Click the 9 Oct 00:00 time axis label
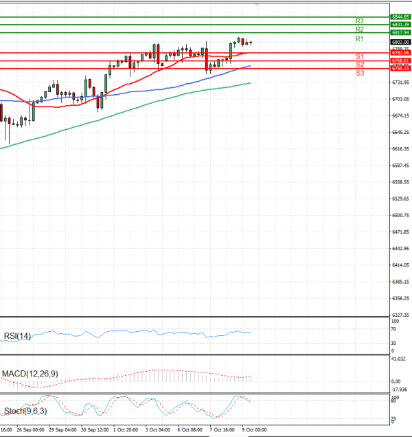Image resolution: width=412 pixels, height=437 pixels. click(253, 429)
